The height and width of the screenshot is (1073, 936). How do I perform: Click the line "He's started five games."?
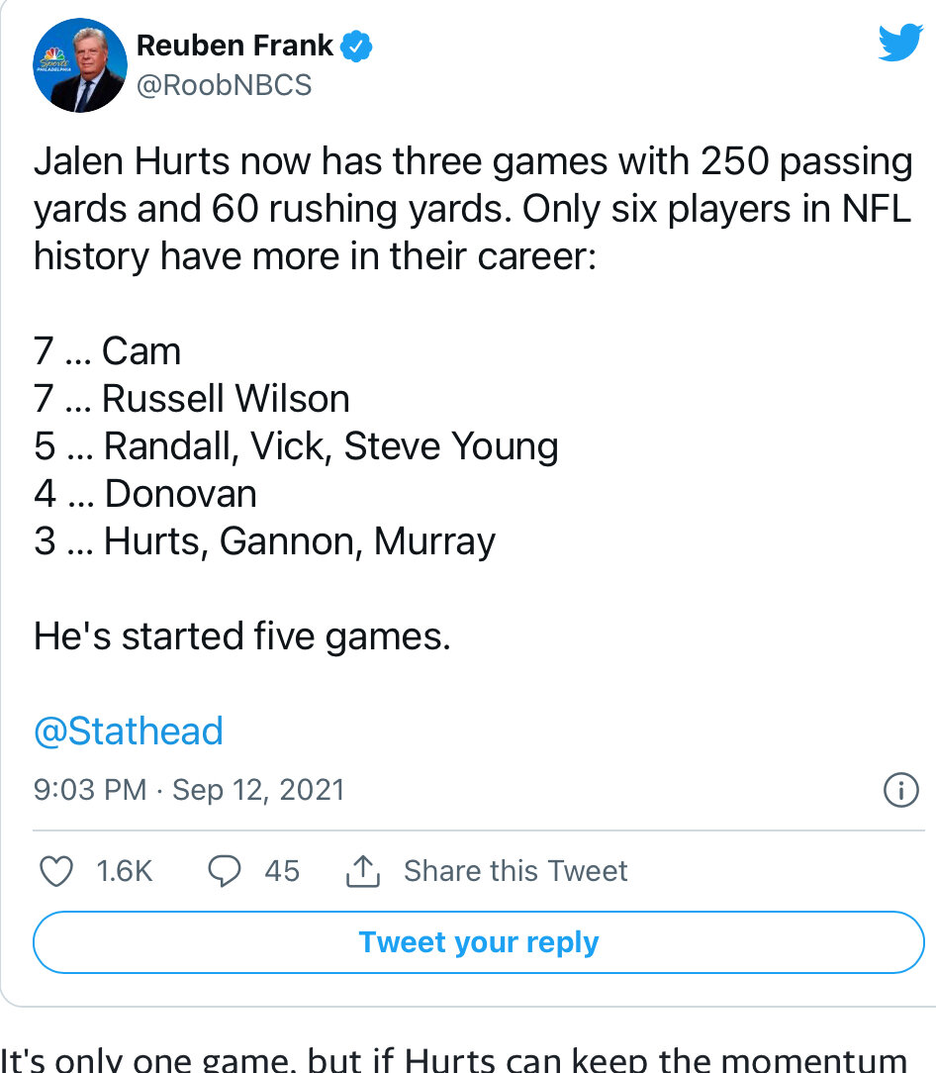(x=242, y=636)
